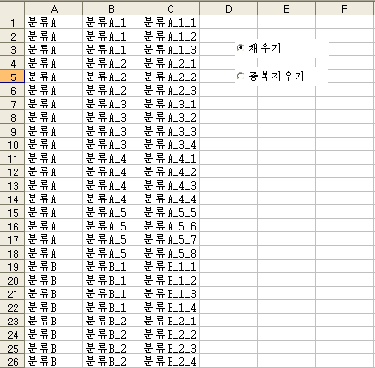Viewport: 375px width, 368px height.
Task: Select column D header
Action: pos(229,9)
